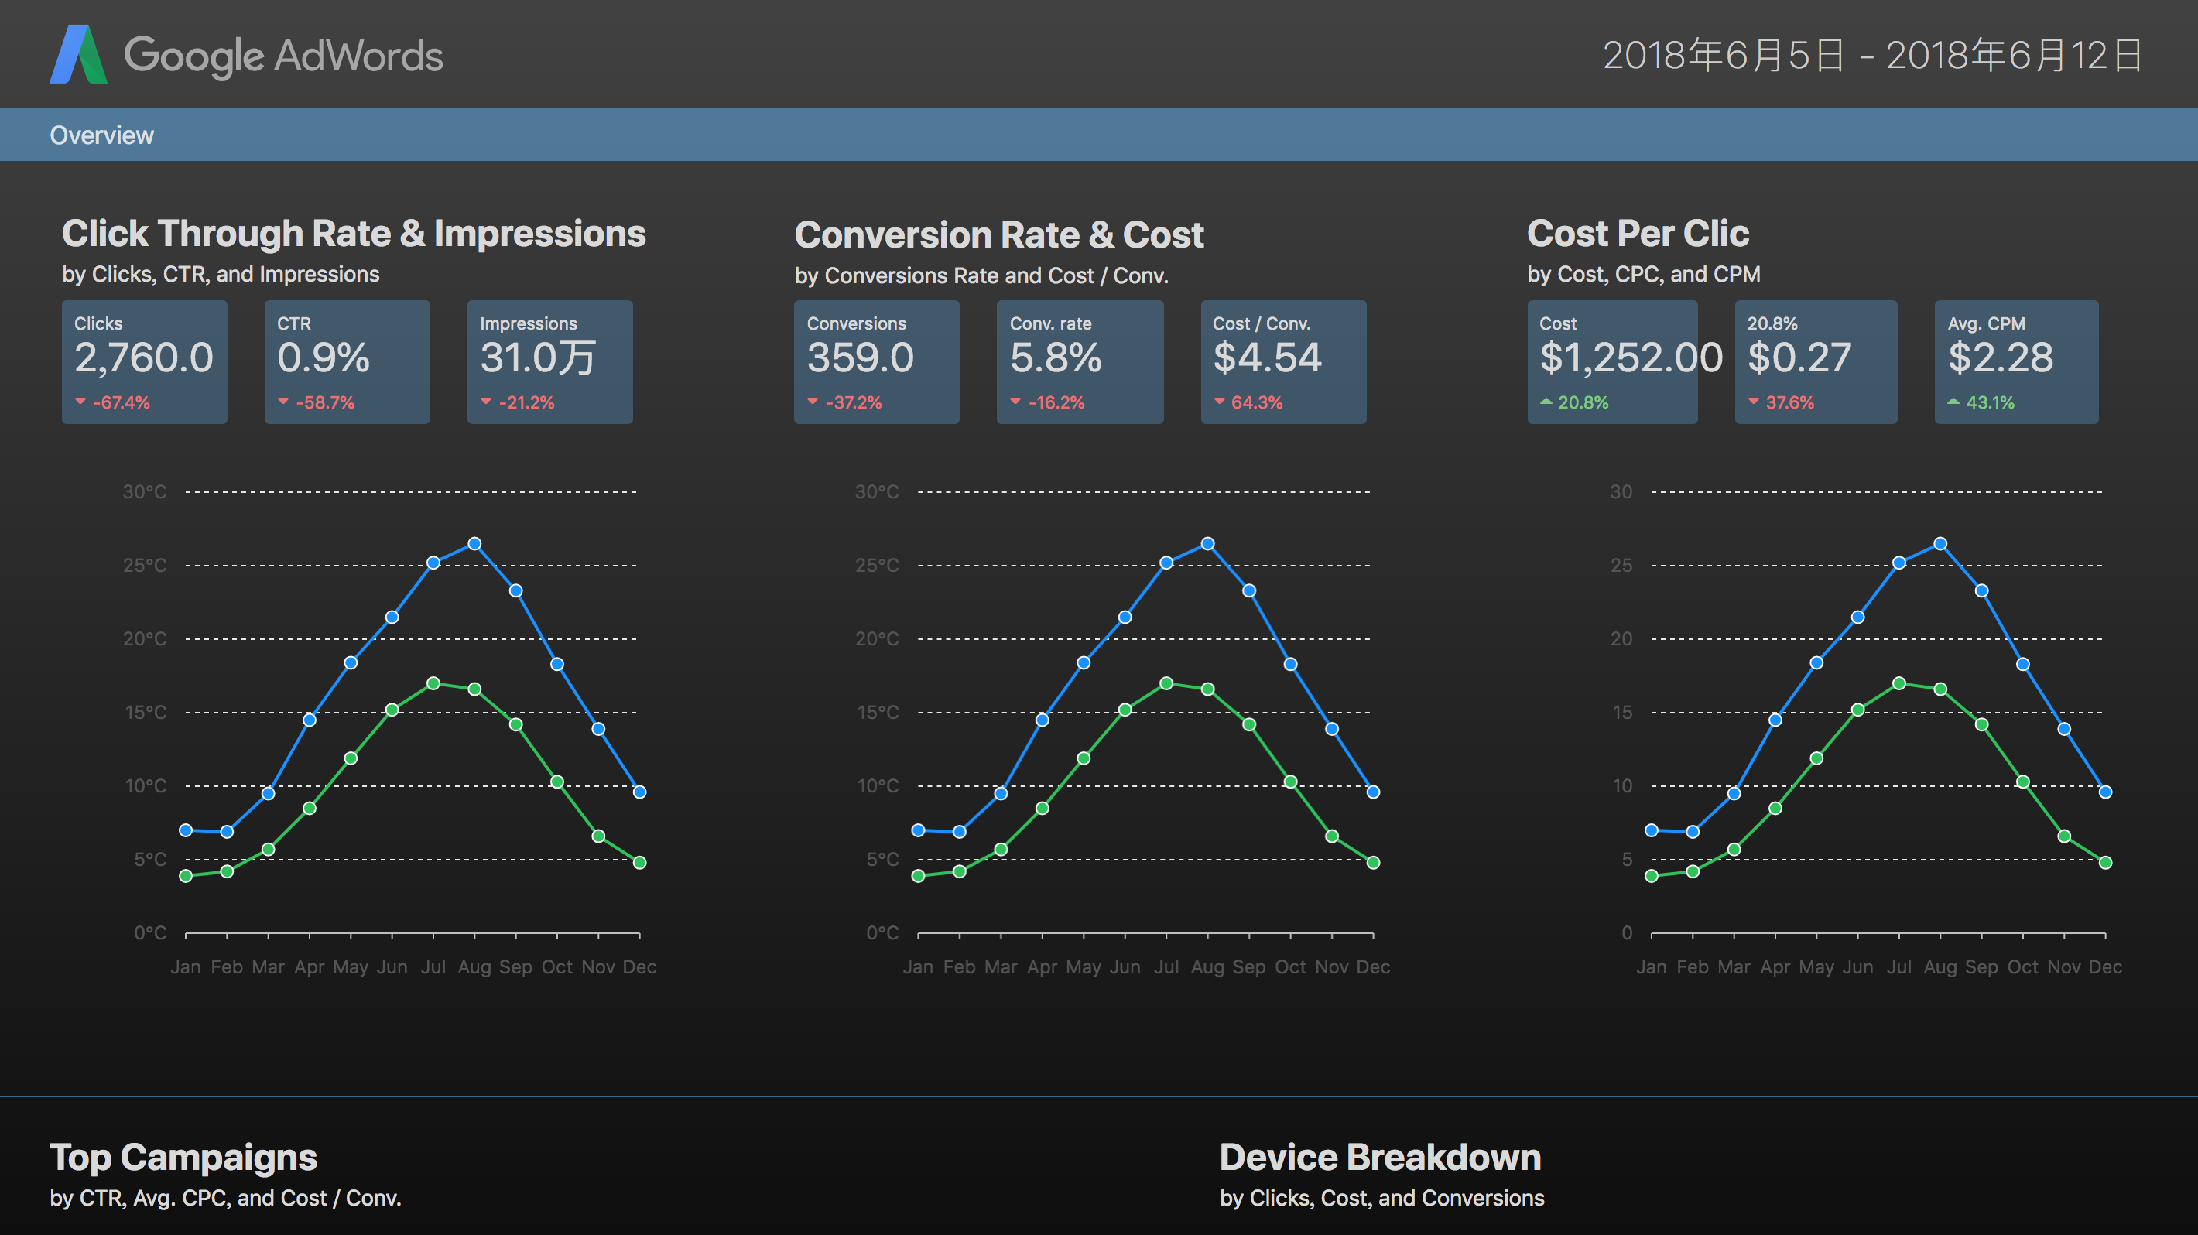Click the green up arrow beside 20.8% under Cost
The image size is (2198, 1235).
tap(1546, 402)
